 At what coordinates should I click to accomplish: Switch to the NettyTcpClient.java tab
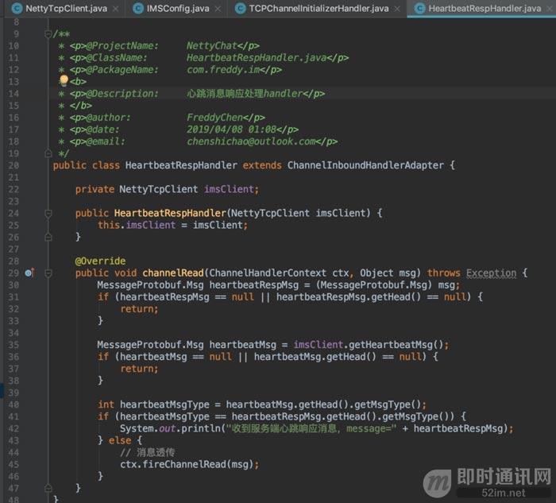[x=67, y=9]
